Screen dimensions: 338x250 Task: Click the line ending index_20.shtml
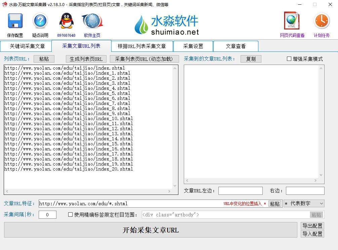pos(69,169)
